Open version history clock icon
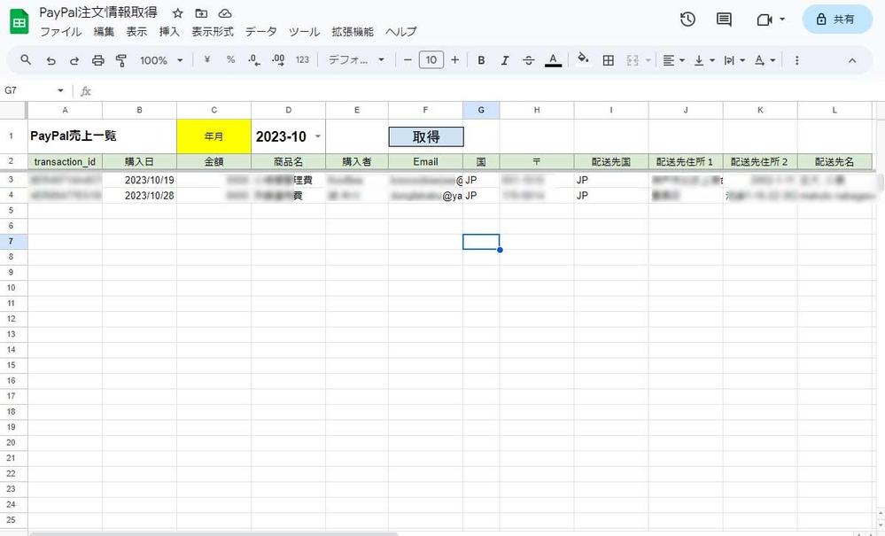 (x=687, y=19)
